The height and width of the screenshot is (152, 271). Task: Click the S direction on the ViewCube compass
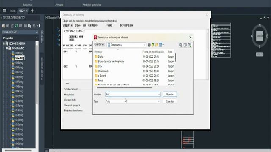tap(260, 46)
